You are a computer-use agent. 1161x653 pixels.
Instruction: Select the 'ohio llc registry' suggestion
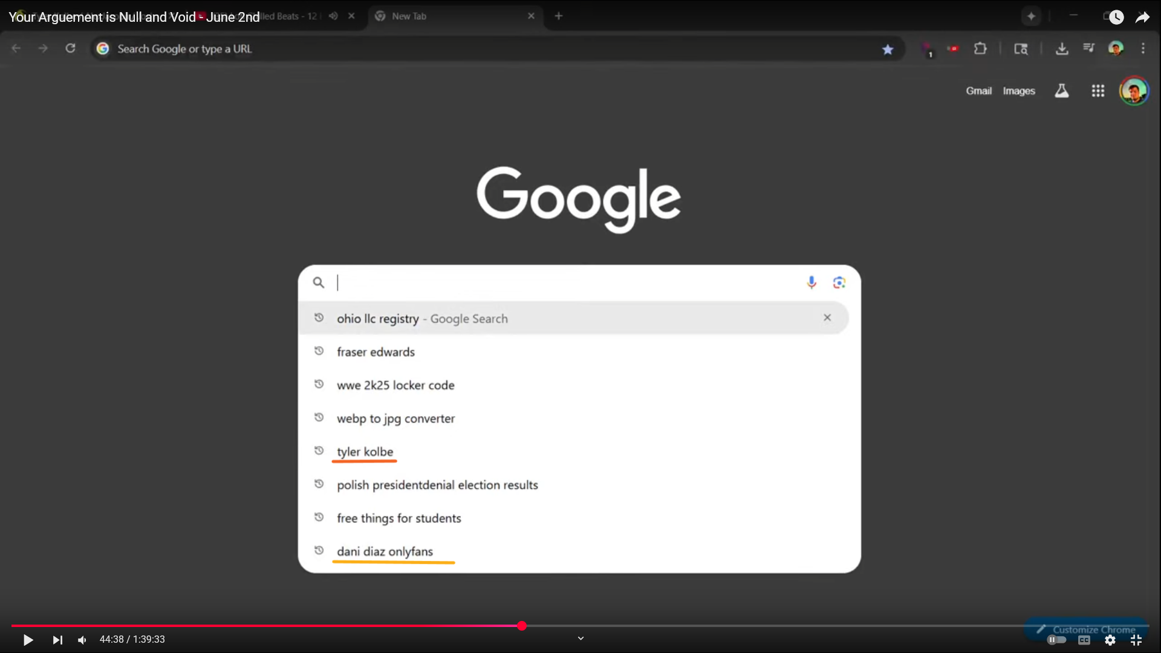[573, 318]
